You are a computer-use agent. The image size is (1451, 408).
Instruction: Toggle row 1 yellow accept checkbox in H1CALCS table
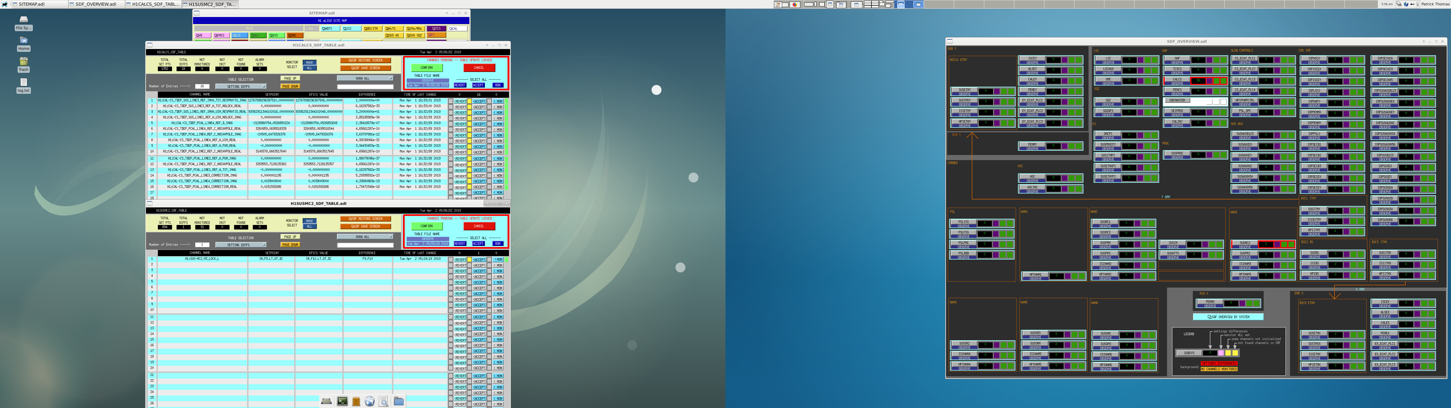[469, 101]
